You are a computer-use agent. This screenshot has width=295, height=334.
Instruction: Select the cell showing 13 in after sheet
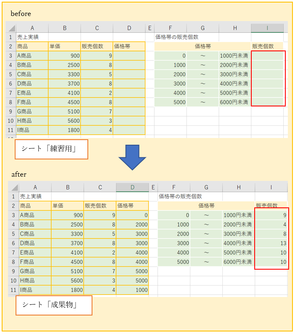271,243
